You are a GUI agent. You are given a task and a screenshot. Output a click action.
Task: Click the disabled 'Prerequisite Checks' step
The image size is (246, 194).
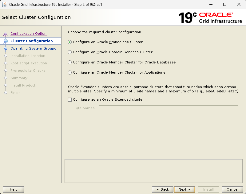point(28,71)
